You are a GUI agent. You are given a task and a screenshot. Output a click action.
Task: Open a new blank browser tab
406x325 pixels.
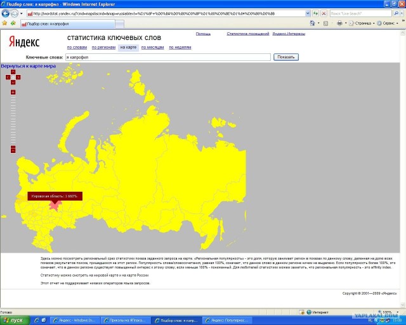point(119,24)
